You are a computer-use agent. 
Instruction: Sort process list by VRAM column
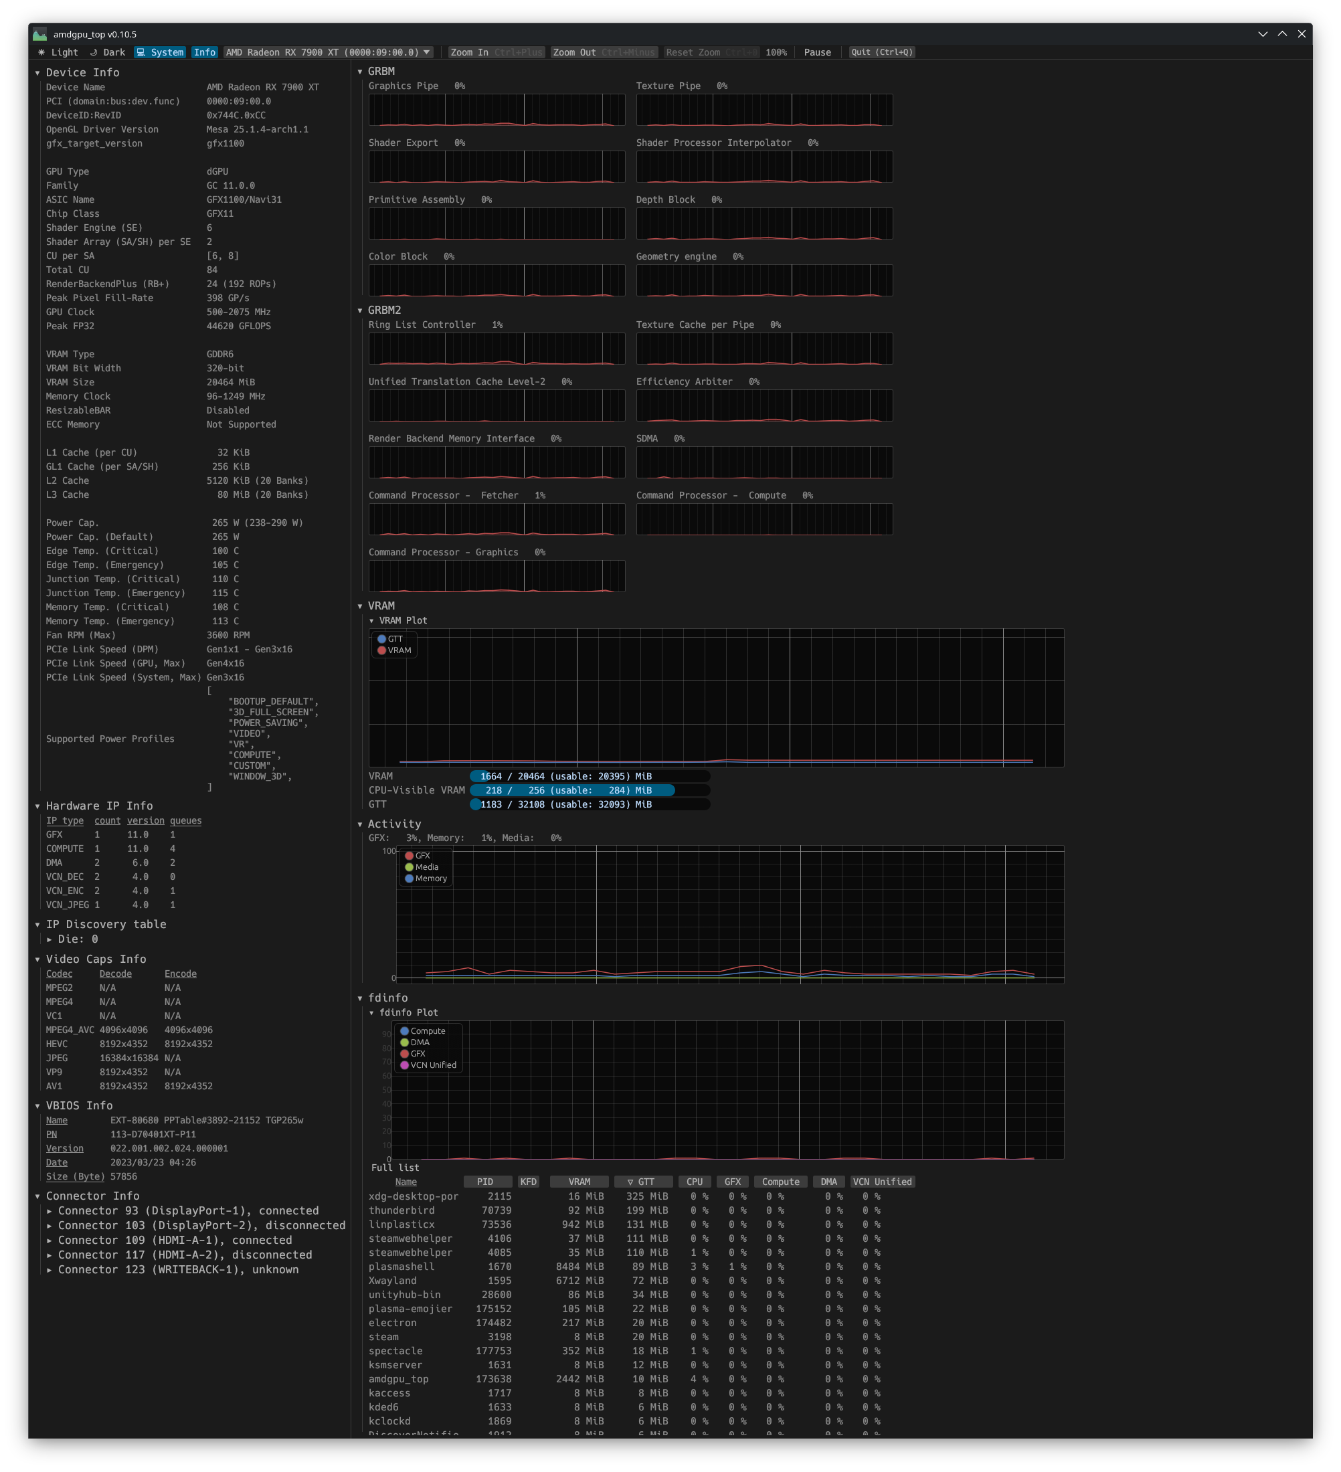[579, 1182]
